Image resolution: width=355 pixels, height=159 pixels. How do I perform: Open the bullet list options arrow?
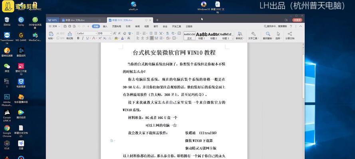141,33
